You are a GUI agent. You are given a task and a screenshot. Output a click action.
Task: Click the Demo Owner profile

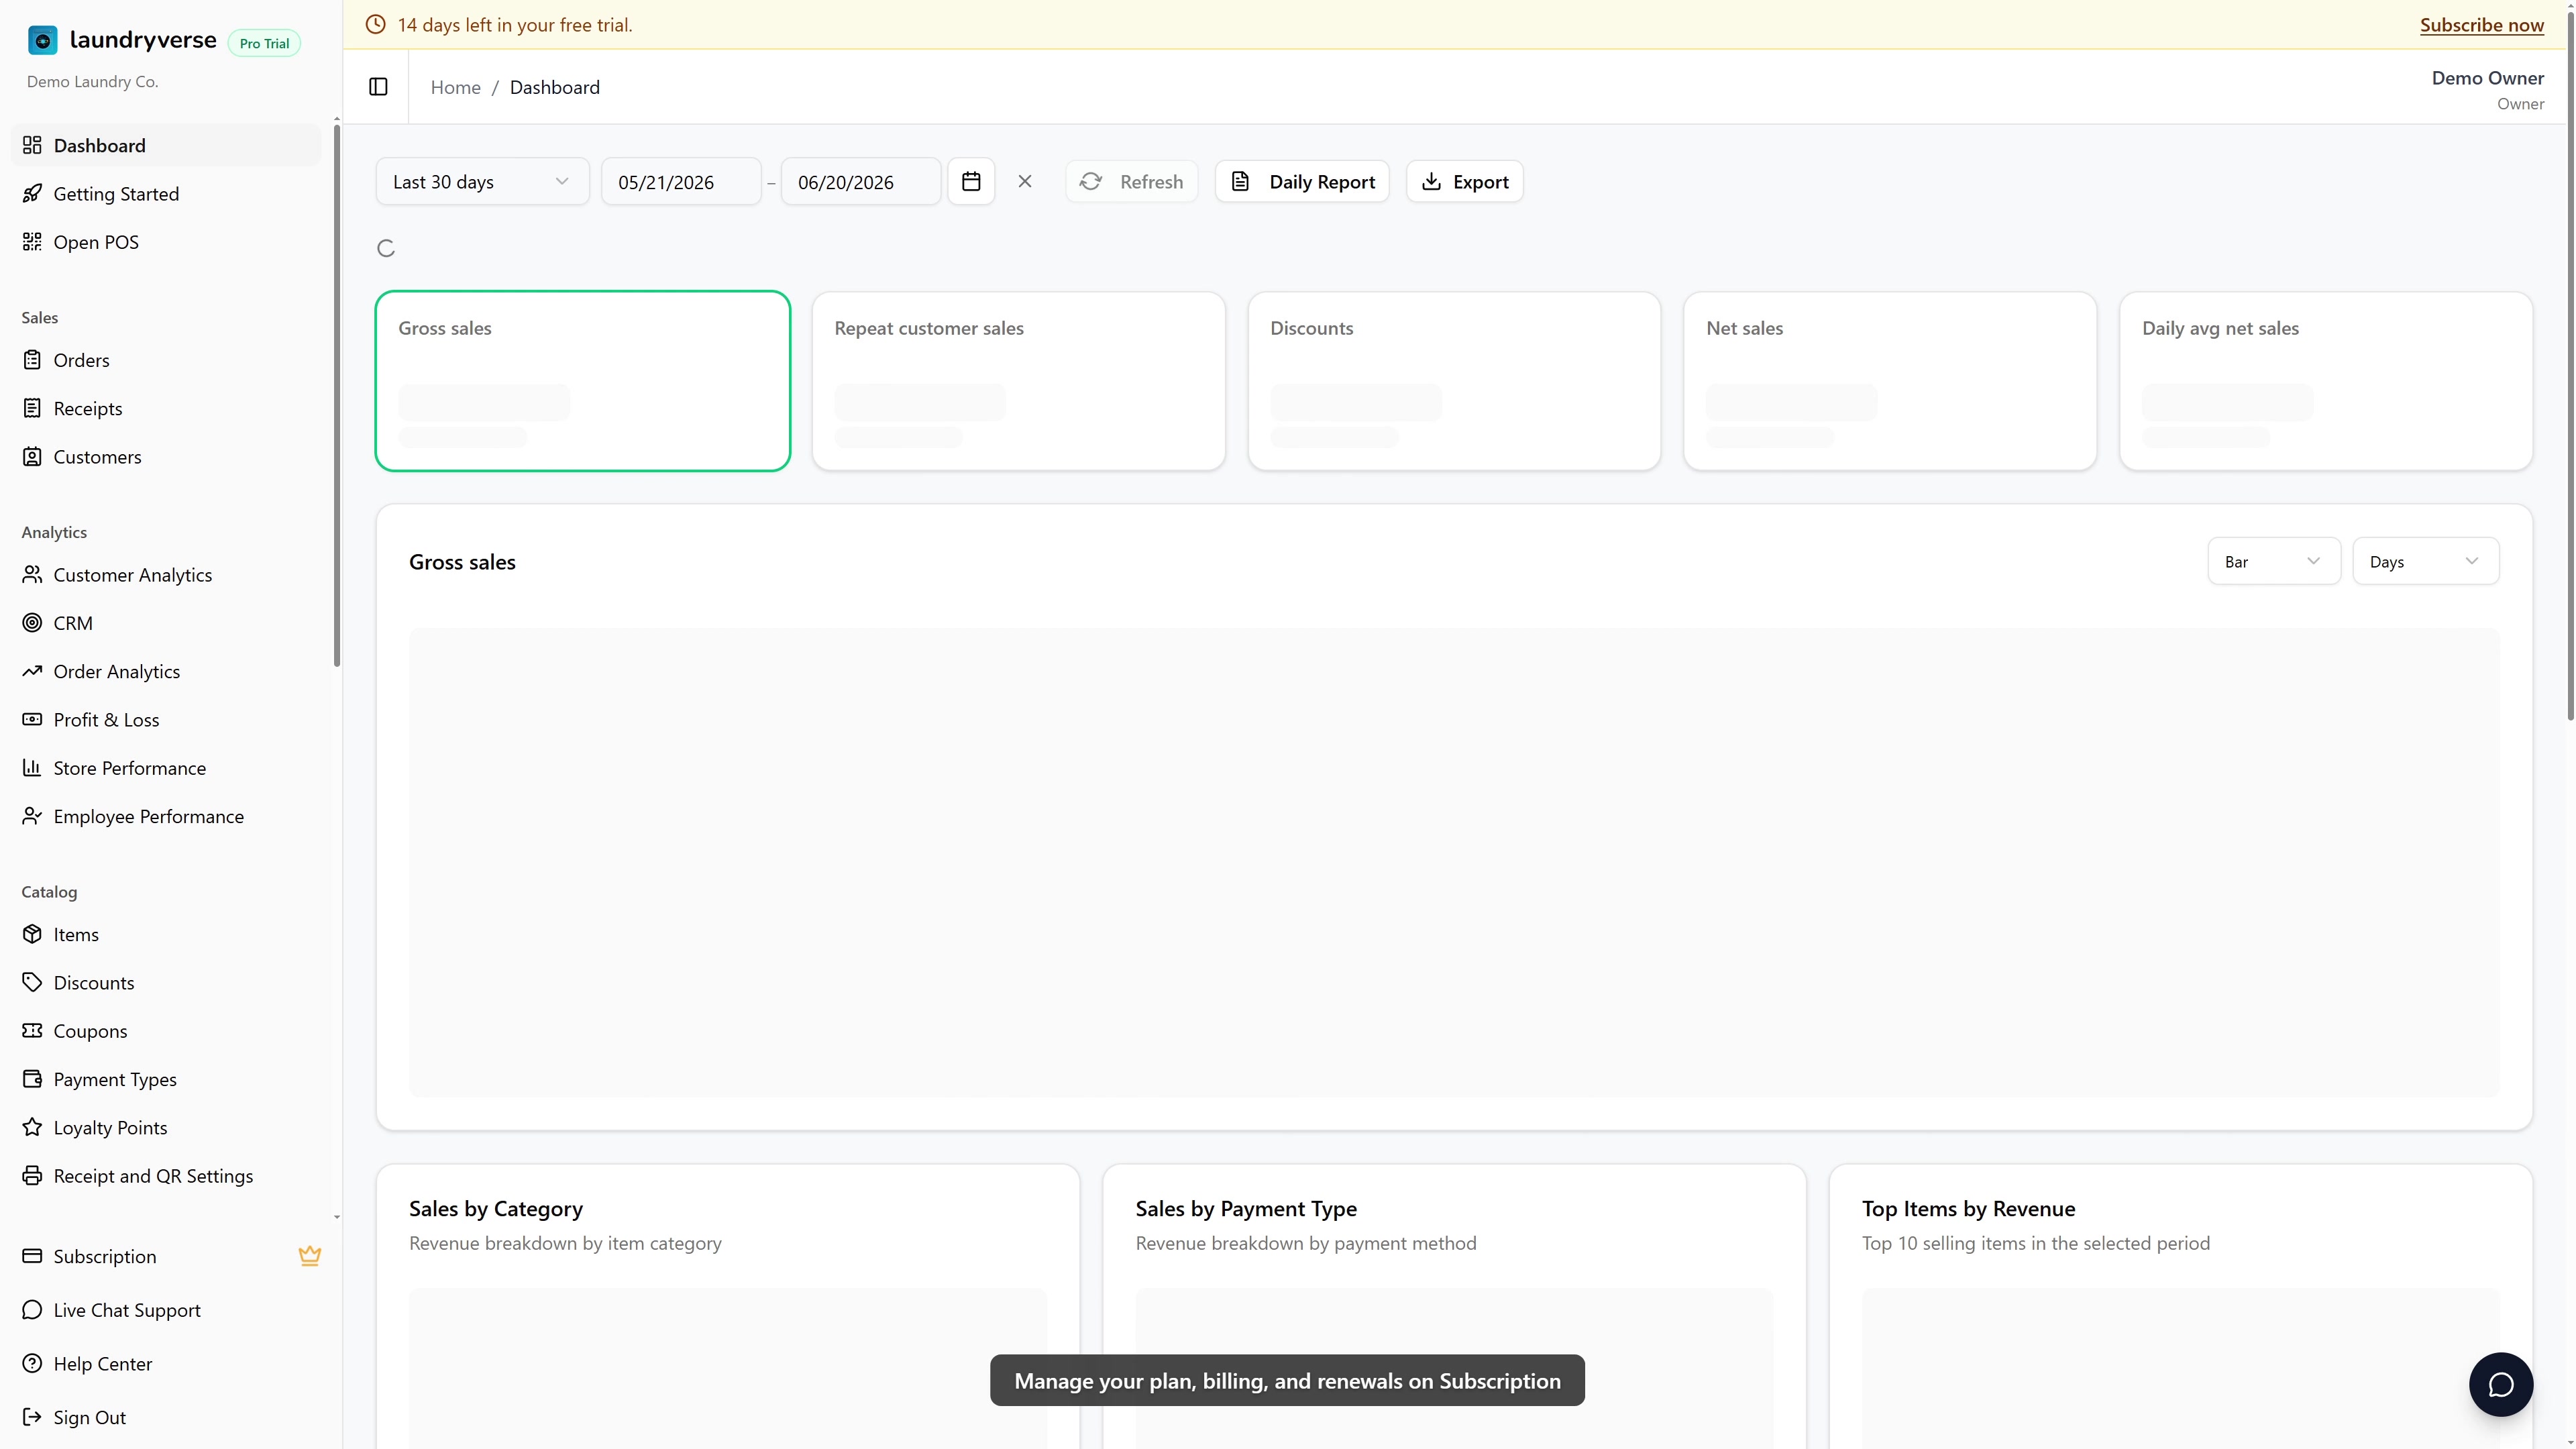pos(2487,89)
